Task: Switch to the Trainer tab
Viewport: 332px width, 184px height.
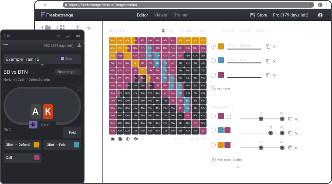Action: pos(180,15)
